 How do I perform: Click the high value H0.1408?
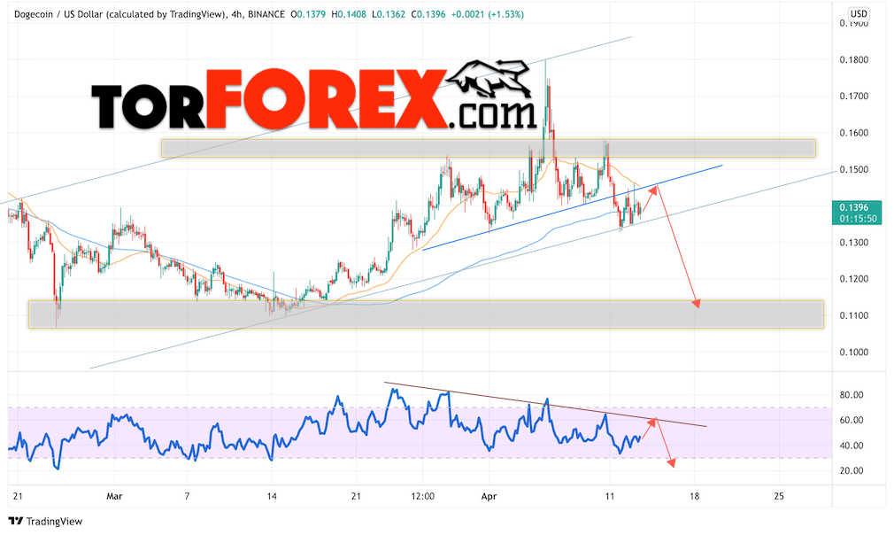(348, 14)
